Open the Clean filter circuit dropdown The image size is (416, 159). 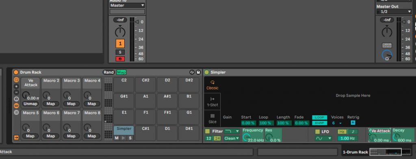[232, 138]
